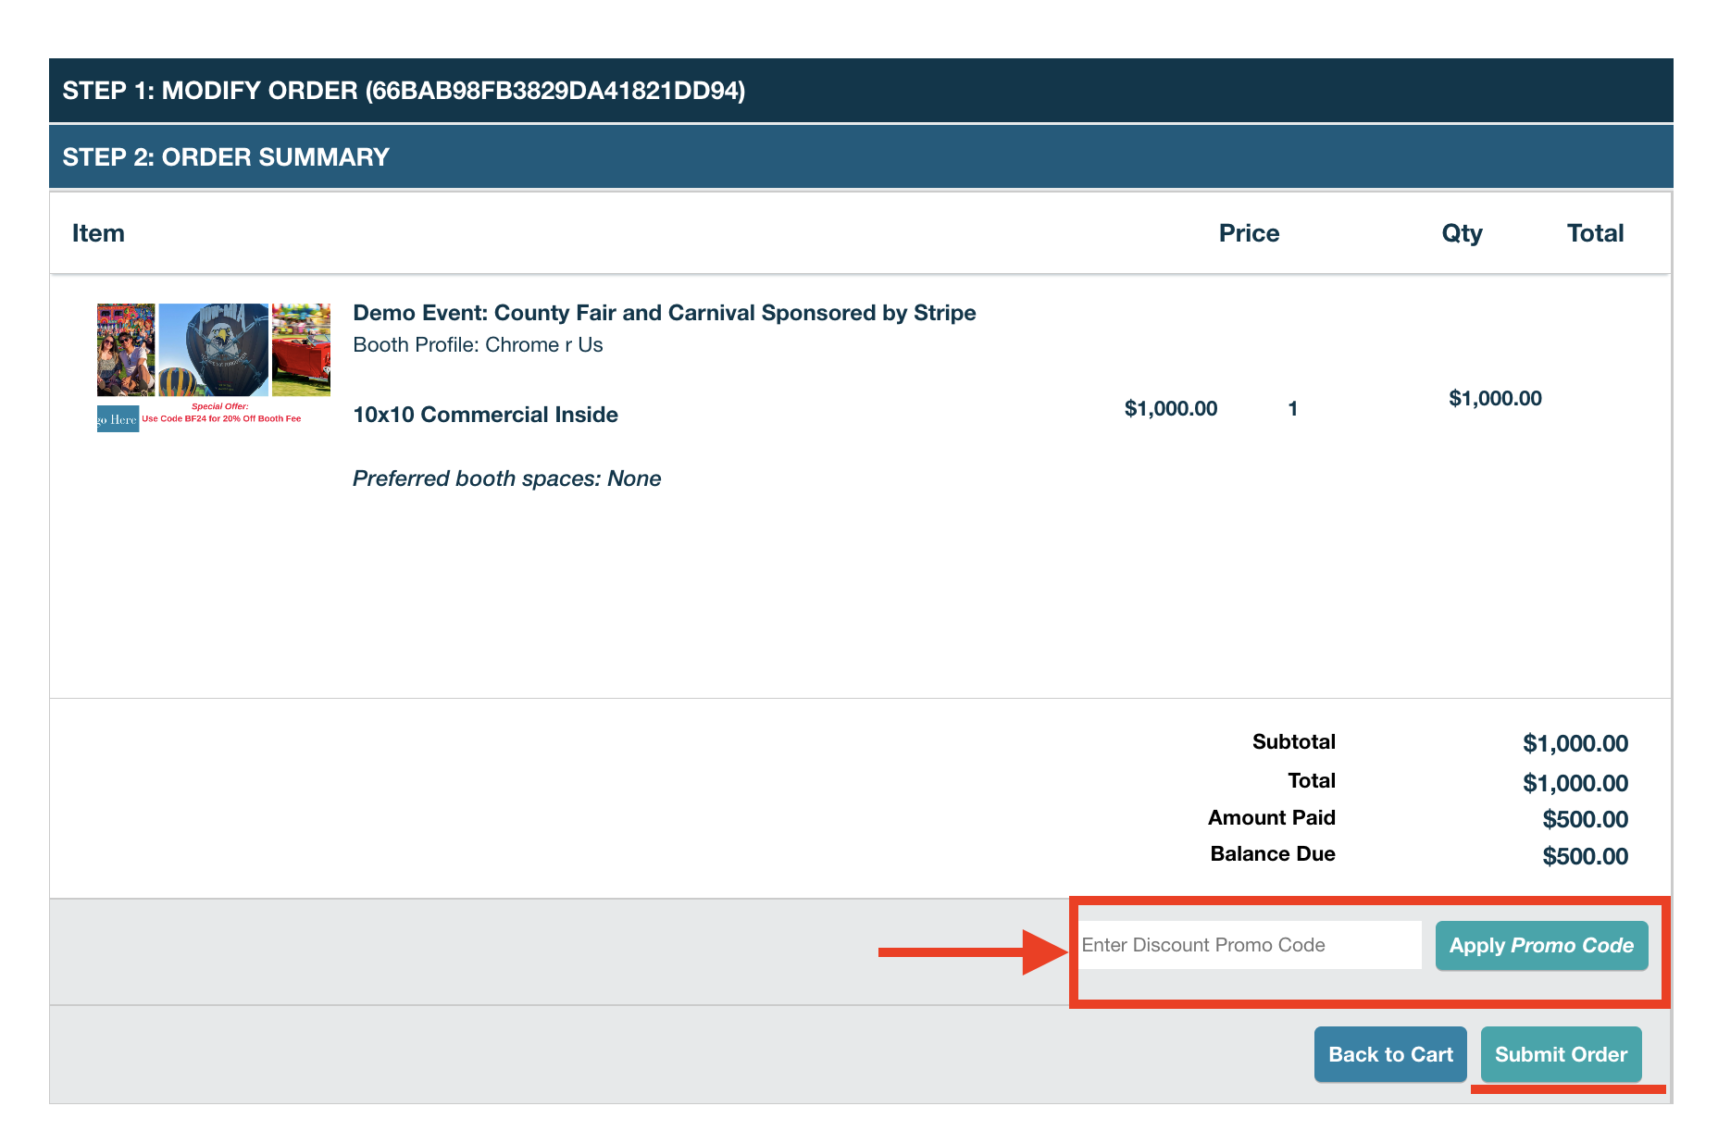Click the Submit Order button
The width and height of the screenshot is (1718, 1131).
click(1561, 1054)
